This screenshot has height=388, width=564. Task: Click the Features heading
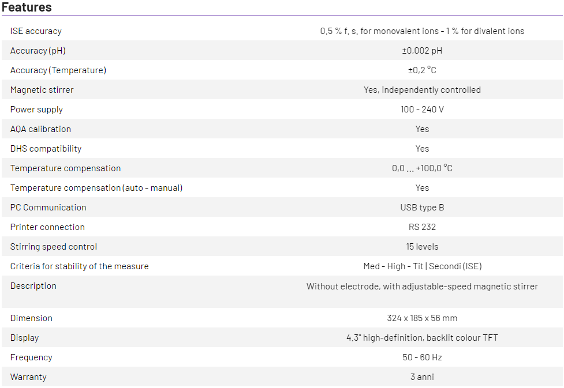point(27,7)
